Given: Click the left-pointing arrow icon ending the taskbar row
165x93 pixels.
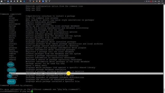Looking at the screenshot, I should point(49,1).
